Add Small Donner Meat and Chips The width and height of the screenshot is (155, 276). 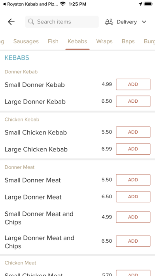[133, 217]
